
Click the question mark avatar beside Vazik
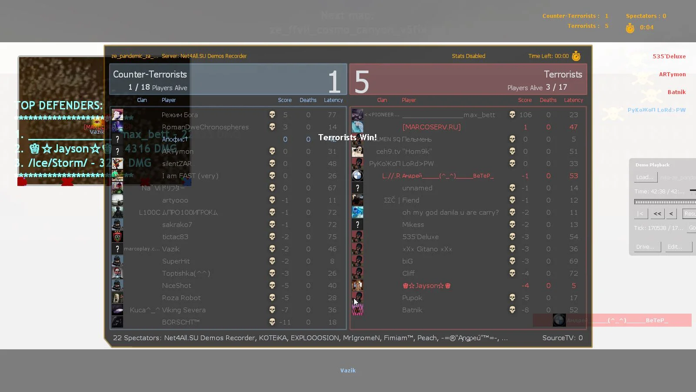click(x=117, y=249)
